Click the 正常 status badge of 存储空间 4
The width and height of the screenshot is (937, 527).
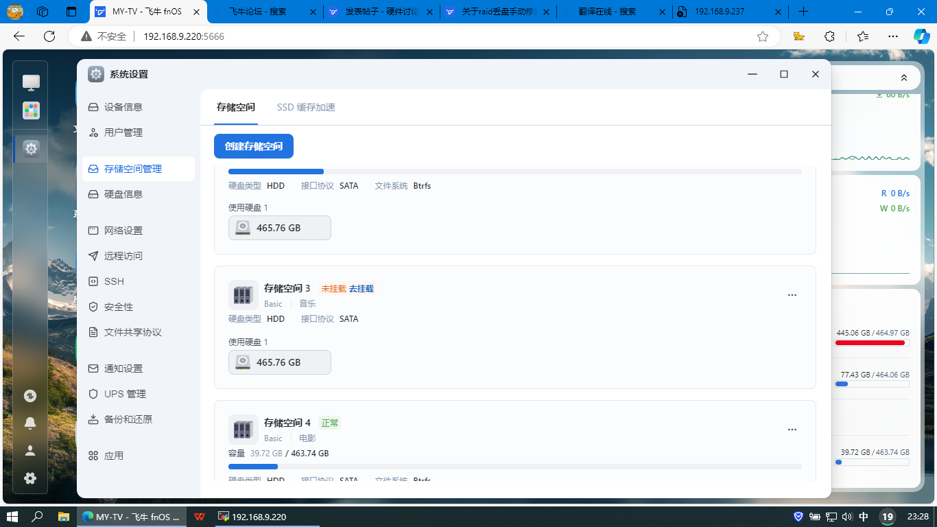click(x=330, y=423)
